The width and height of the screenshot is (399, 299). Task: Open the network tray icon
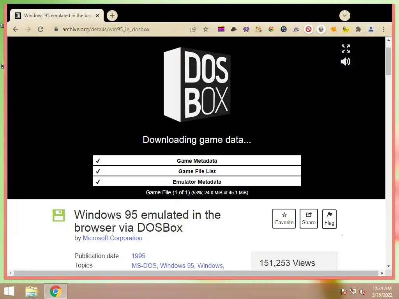tap(353, 292)
